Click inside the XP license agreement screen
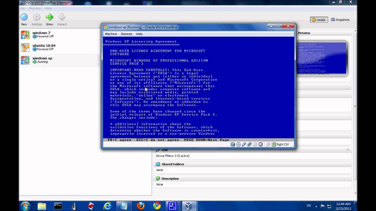 (x=198, y=88)
